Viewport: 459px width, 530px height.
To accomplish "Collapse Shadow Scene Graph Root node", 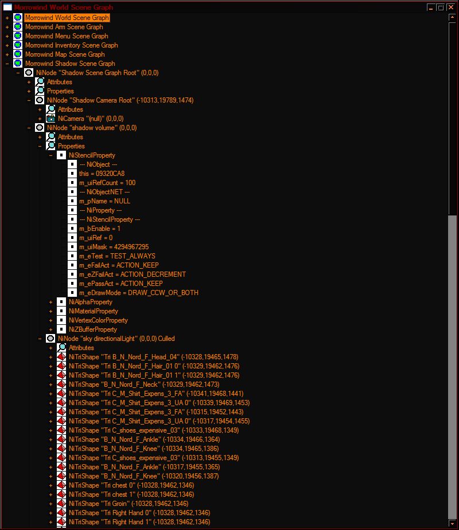I will pos(18,72).
